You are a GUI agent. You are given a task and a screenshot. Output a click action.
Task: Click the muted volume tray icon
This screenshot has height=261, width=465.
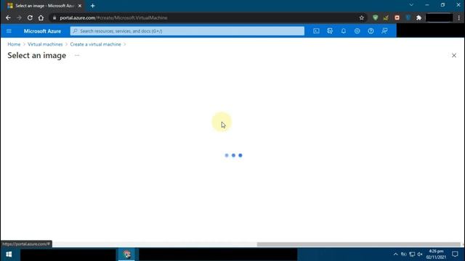[x=420, y=254]
